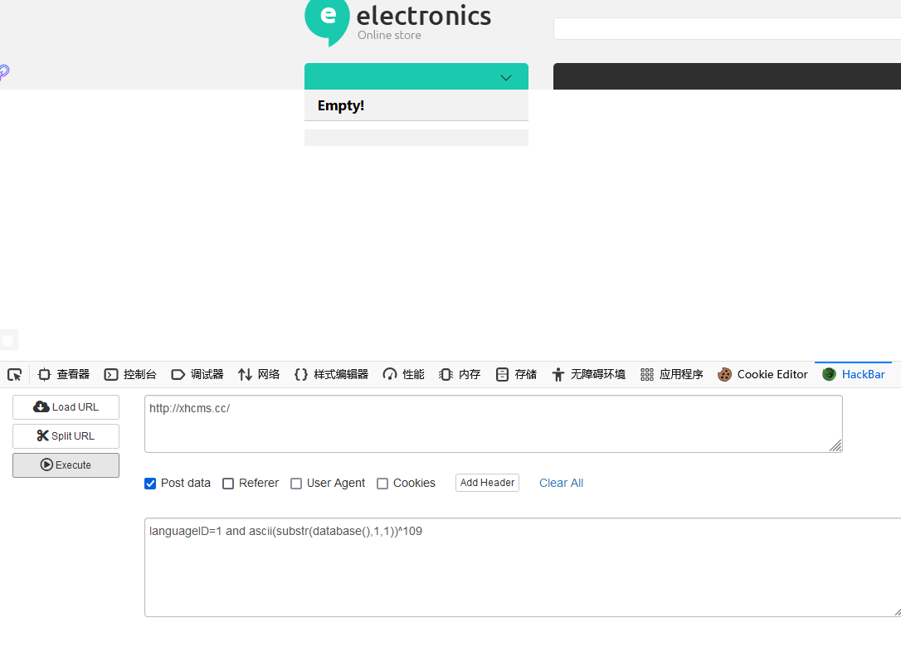Open the 网络 network panel
The image size is (901, 647).
click(x=259, y=374)
